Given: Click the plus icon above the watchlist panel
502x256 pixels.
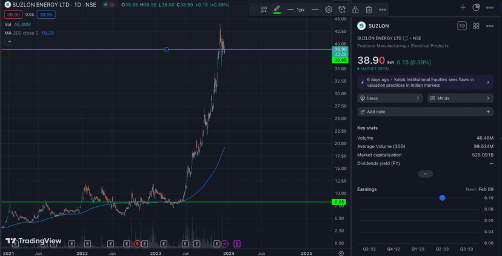Looking at the screenshot, I should click(463, 7).
